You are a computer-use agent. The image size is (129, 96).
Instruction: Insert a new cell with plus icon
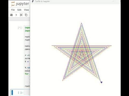(x=16, y=15)
